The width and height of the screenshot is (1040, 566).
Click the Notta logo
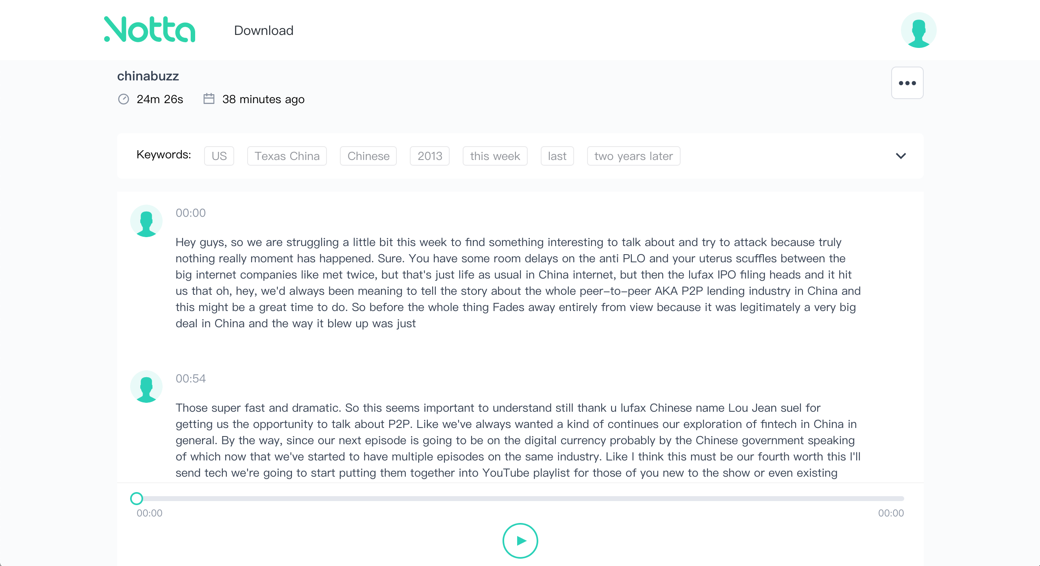pyautogui.click(x=150, y=30)
